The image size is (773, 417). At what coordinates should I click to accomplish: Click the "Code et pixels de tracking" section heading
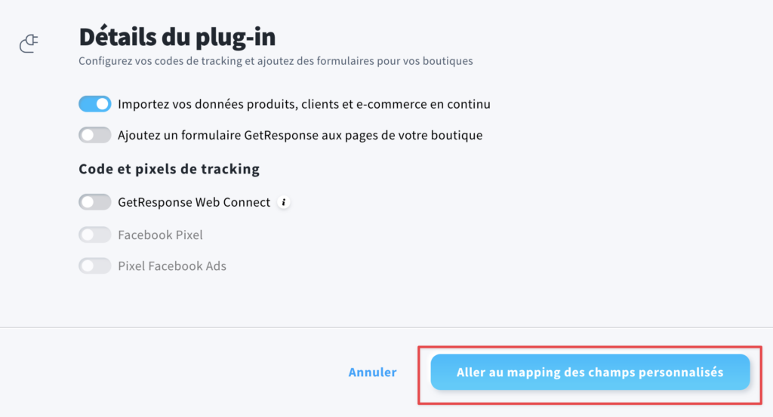pyautogui.click(x=169, y=169)
